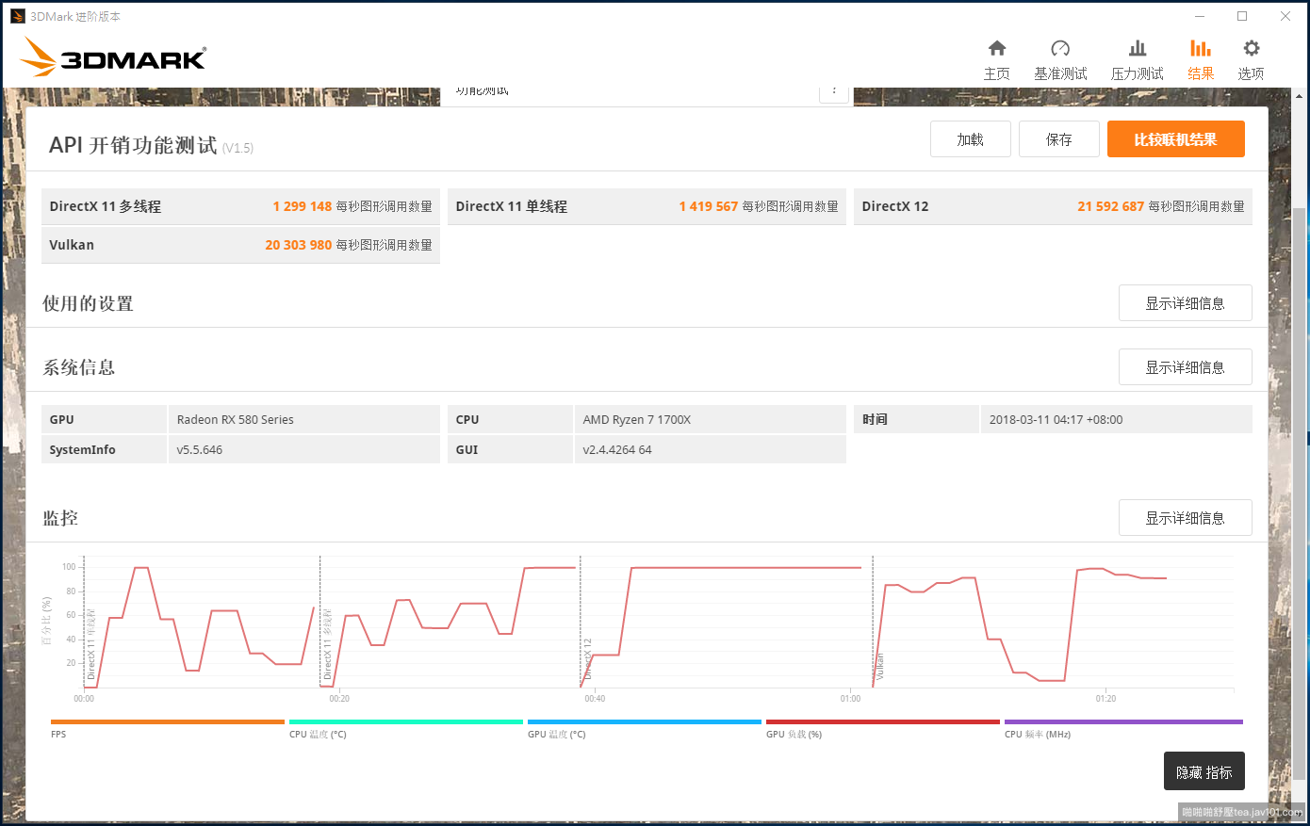Click the 3DMark logo
Image resolution: width=1310 pixels, height=826 pixels.
pyautogui.click(x=113, y=57)
